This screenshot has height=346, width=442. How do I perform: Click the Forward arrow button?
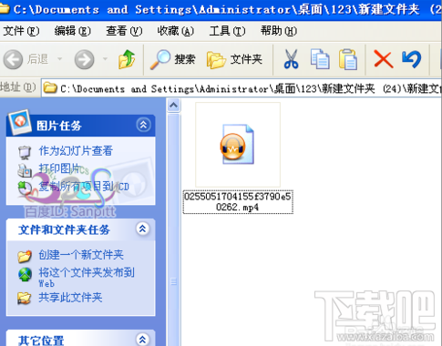(84, 59)
